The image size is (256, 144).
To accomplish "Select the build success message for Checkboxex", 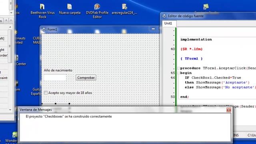I will pyautogui.click(x=69, y=116).
